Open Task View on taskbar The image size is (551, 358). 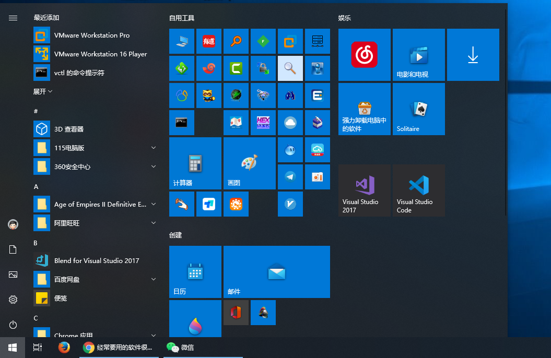(38, 348)
